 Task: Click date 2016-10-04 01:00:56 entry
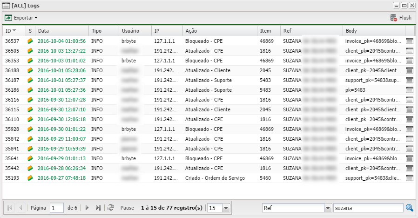(61, 41)
